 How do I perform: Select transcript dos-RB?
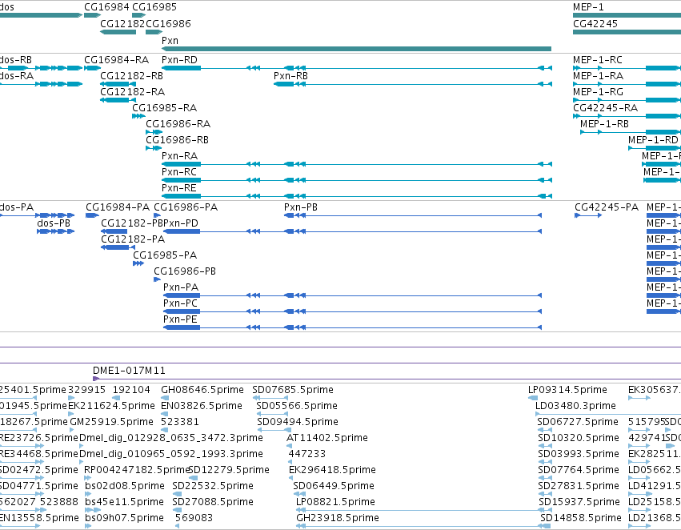[x=42, y=68]
